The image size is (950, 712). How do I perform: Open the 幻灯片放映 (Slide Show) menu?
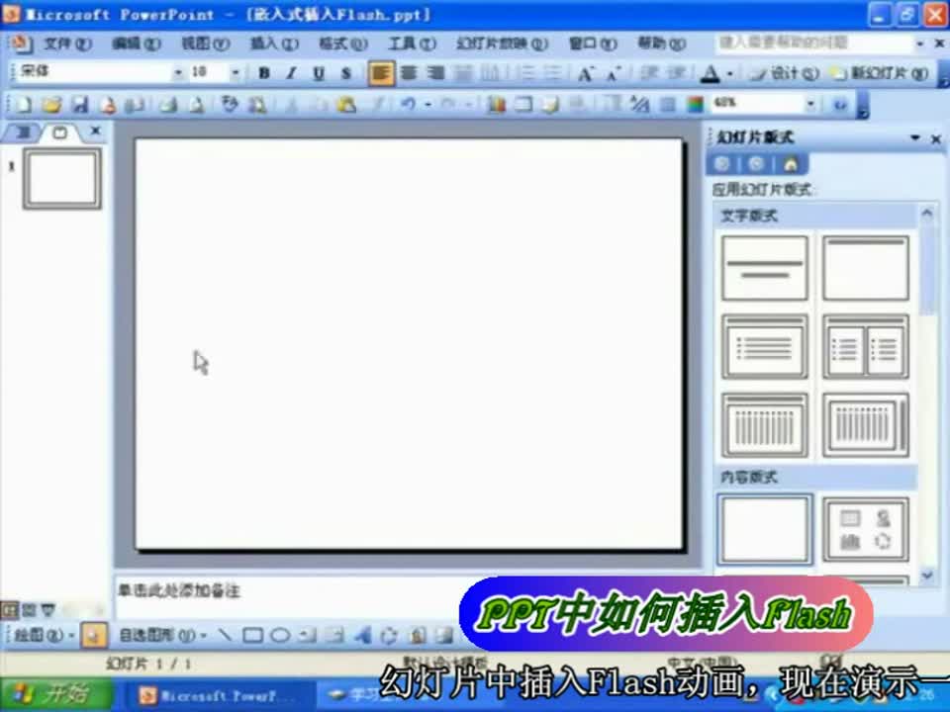pyautogui.click(x=501, y=44)
